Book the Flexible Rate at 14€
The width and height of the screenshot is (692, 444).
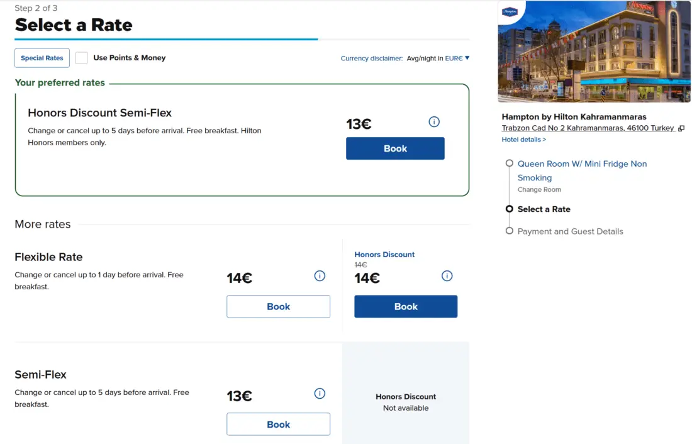pyautogui.click(x=278, y=306)
